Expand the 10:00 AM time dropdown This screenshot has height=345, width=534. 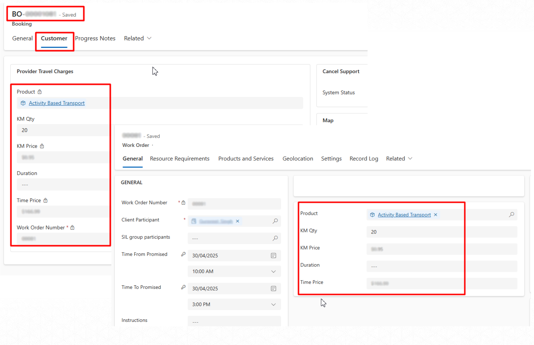pos(273,272)
